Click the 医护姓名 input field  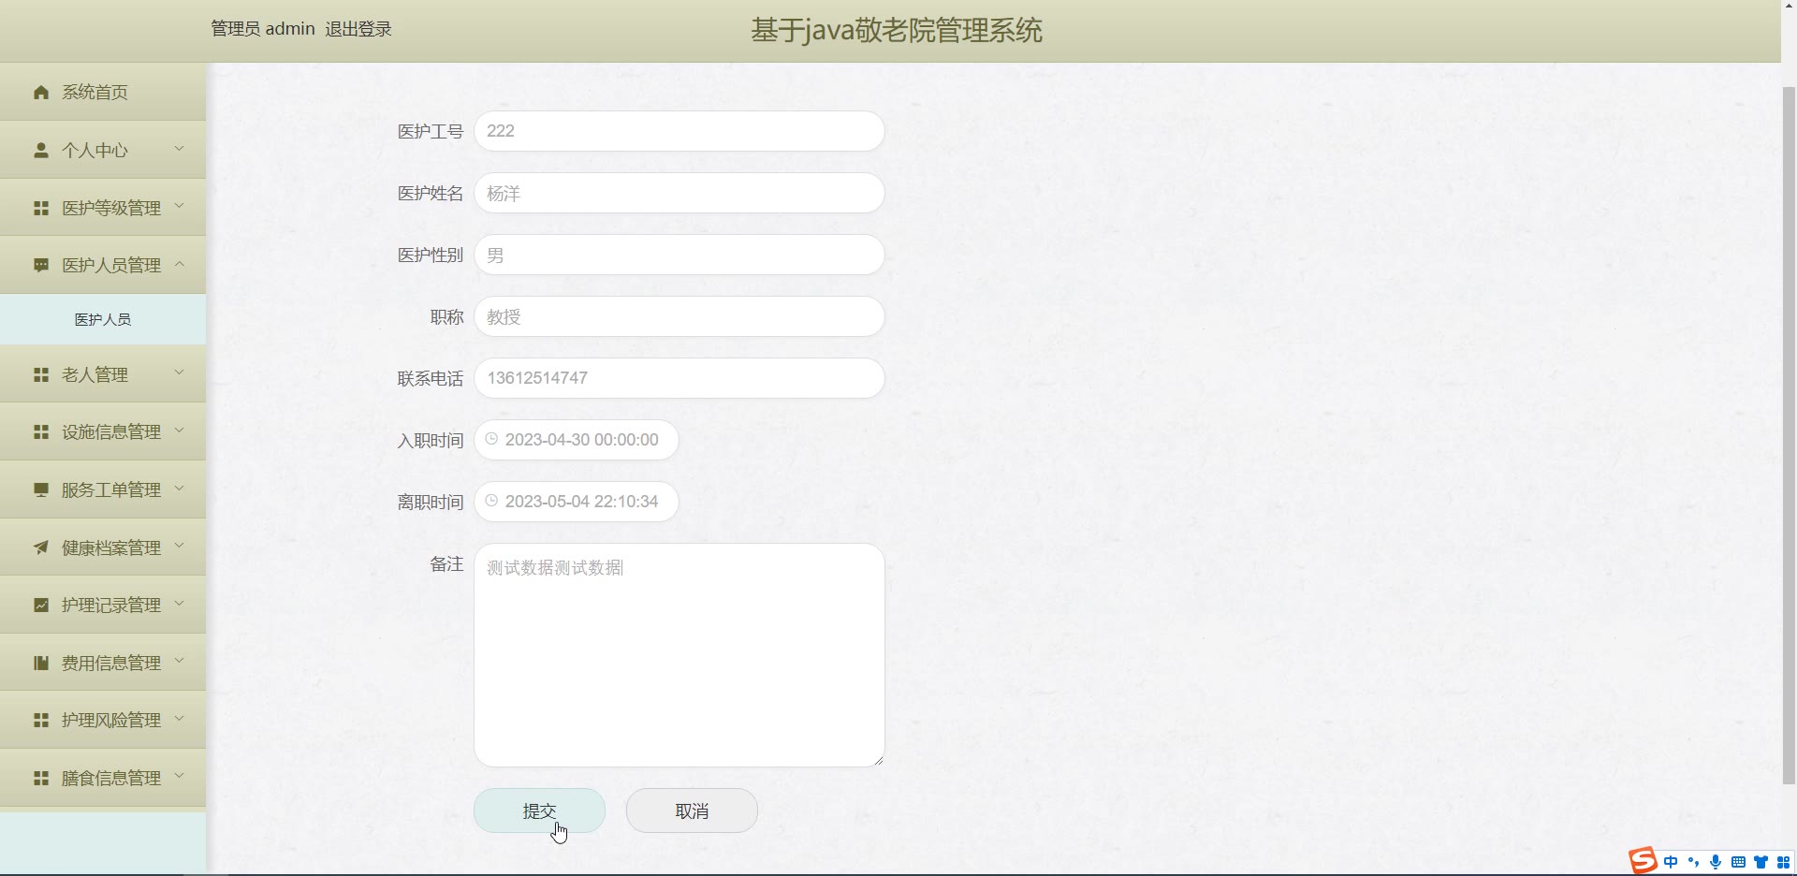[x=679, y=193]
